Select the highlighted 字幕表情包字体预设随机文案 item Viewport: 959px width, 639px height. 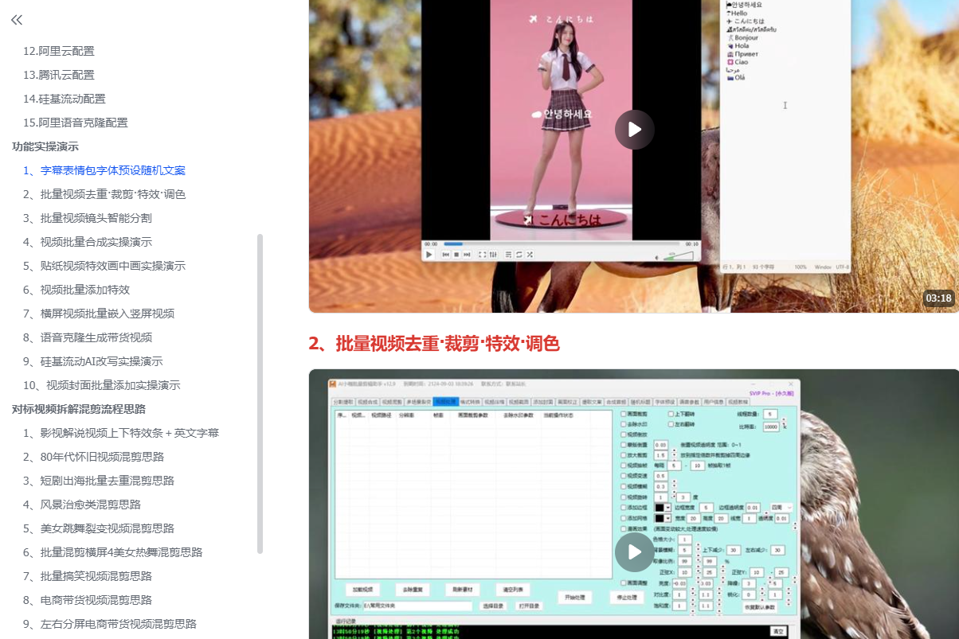pyautogui.click(x=104, y=170)
